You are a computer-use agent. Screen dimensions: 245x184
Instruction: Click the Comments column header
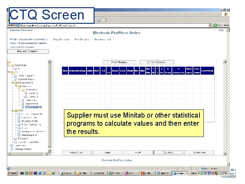(207, 71)
